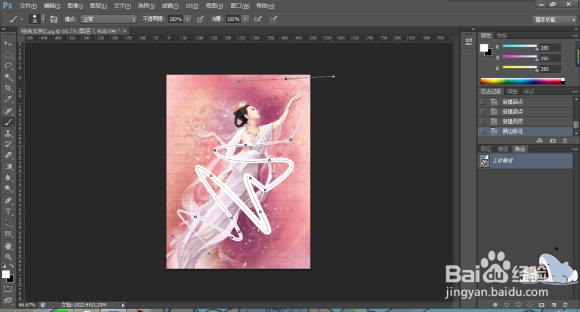Select the Lasso tool

[x=8, y=66]
